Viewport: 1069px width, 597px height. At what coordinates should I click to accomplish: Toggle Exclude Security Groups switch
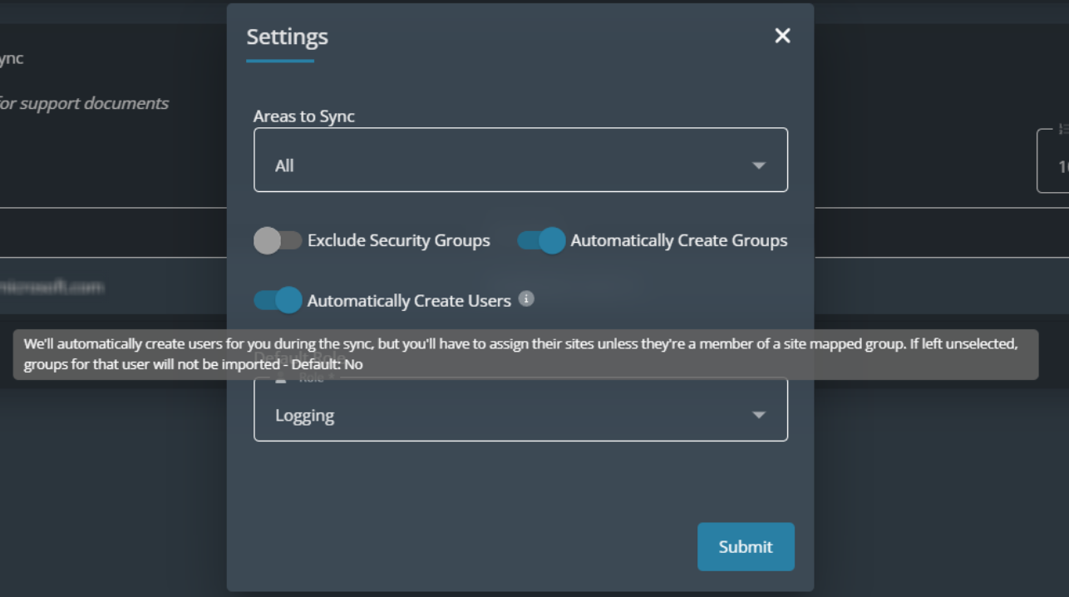tap(278, 241)
